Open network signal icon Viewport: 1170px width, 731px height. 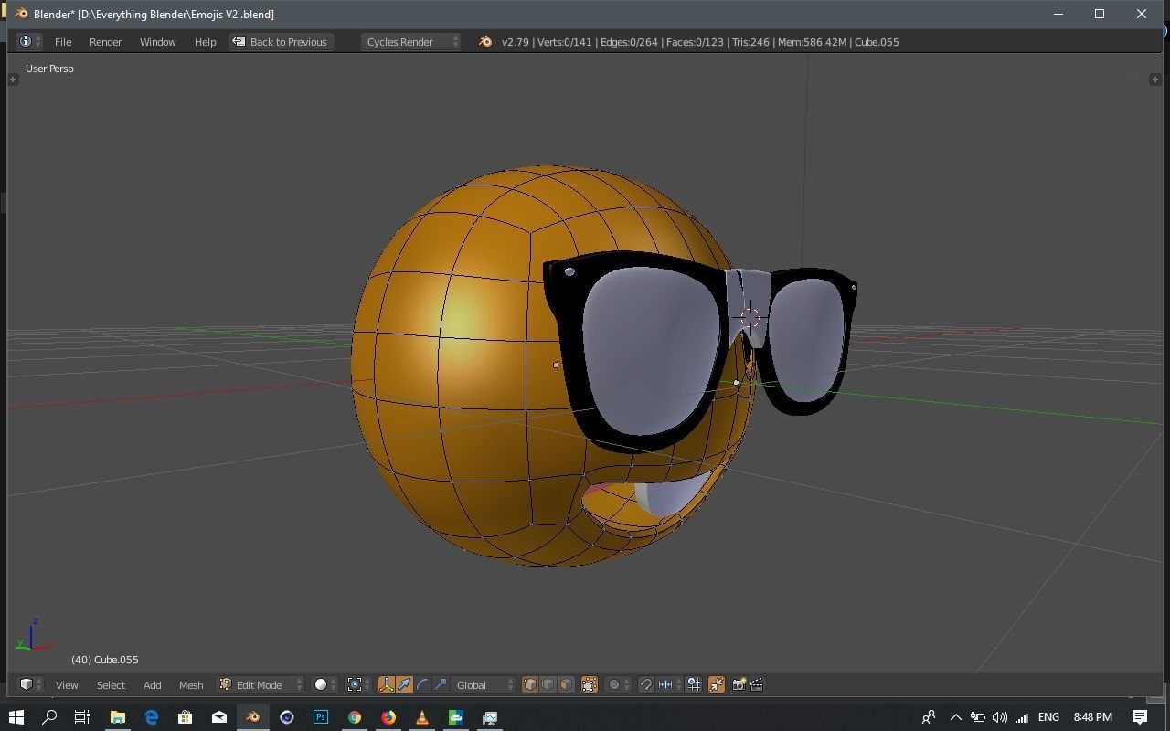pyautogui.click(x=1022, y=717)
